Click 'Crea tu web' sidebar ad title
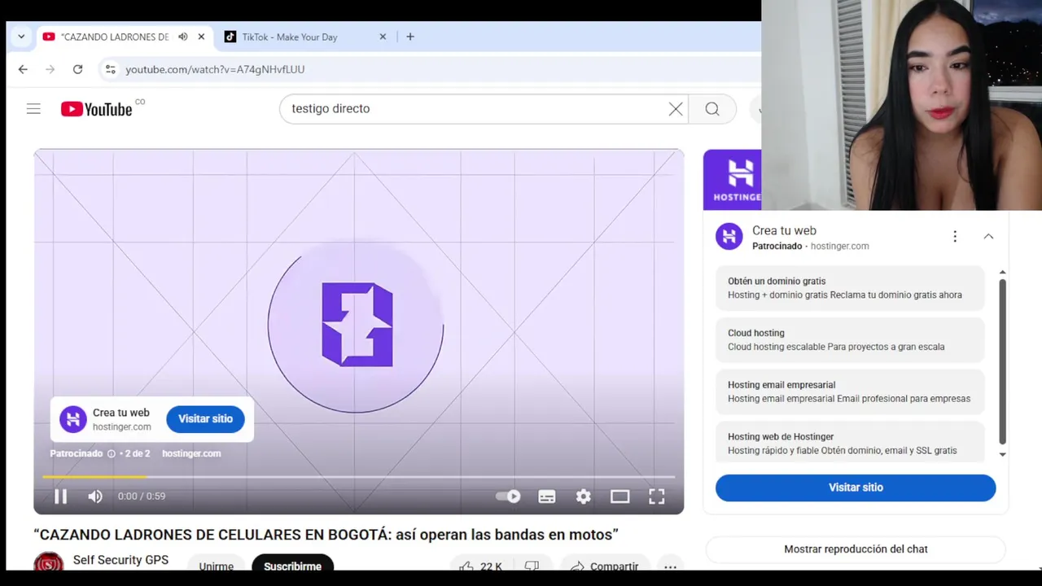This screenshot has width=1042, height=586. (x=784, y=230)
